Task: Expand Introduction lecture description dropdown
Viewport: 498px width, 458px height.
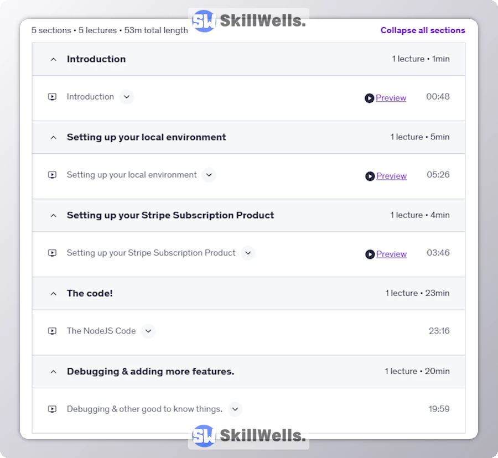Action: click(x=127, y=97)
